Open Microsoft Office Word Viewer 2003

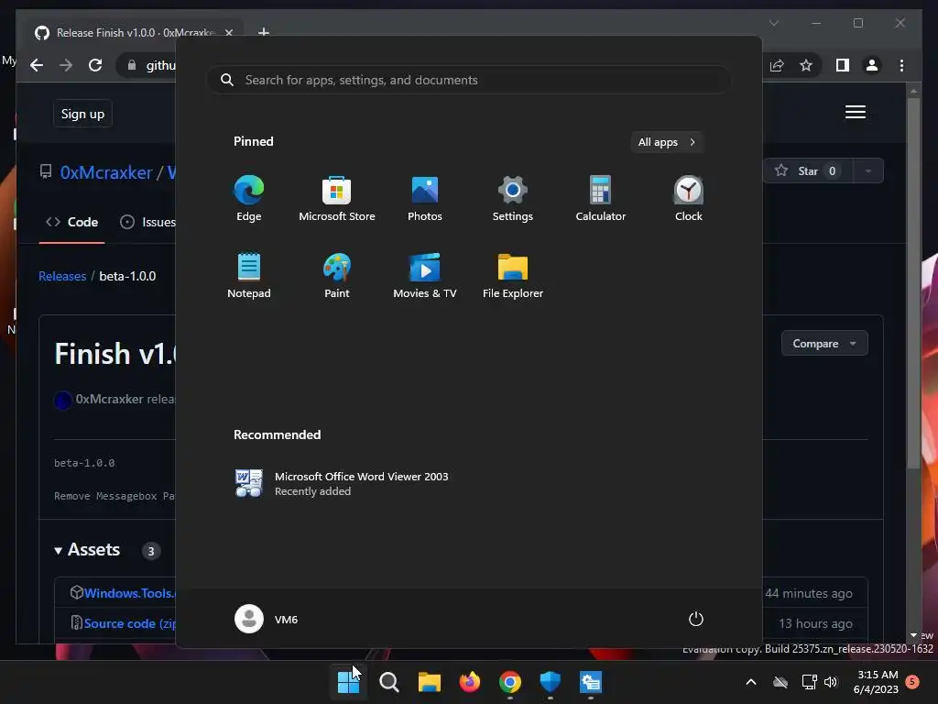tap(343, 483)
